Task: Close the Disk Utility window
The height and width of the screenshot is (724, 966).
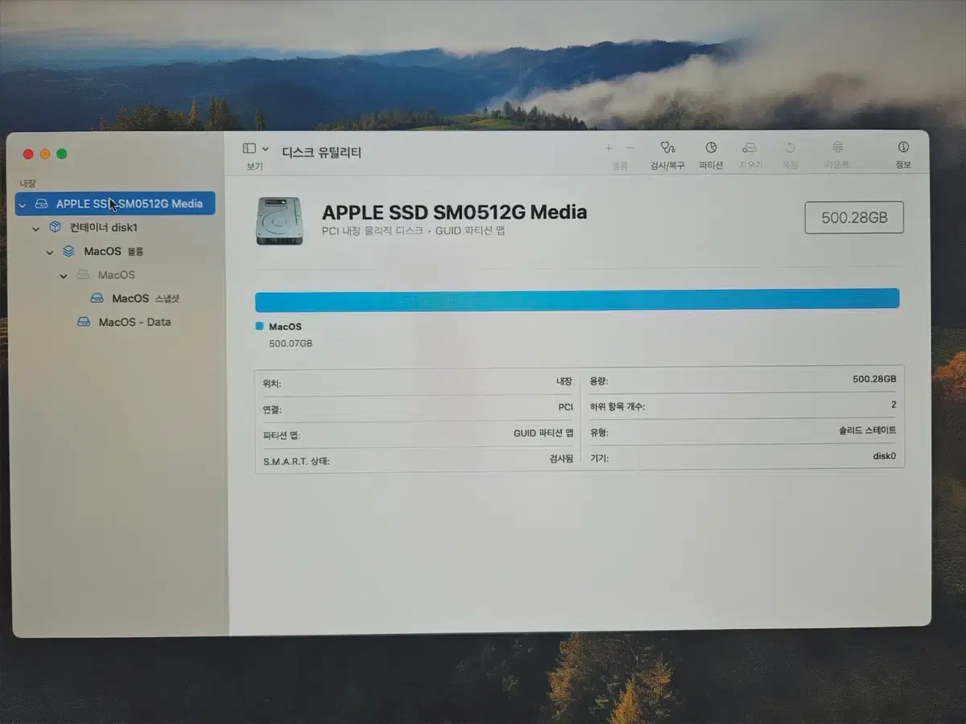Action: [28, 154]
